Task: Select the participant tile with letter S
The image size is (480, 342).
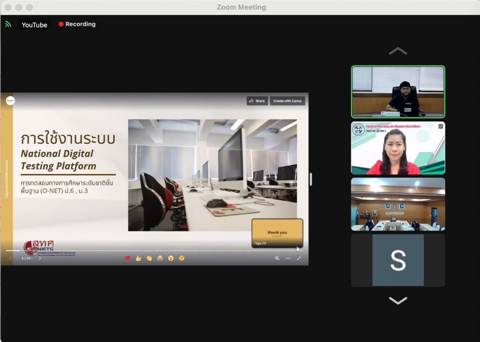Action: tap(398, 260)
